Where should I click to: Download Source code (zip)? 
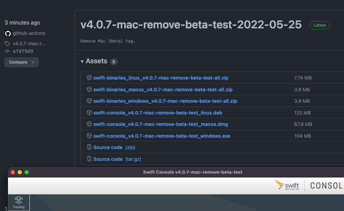pos(114,147)
